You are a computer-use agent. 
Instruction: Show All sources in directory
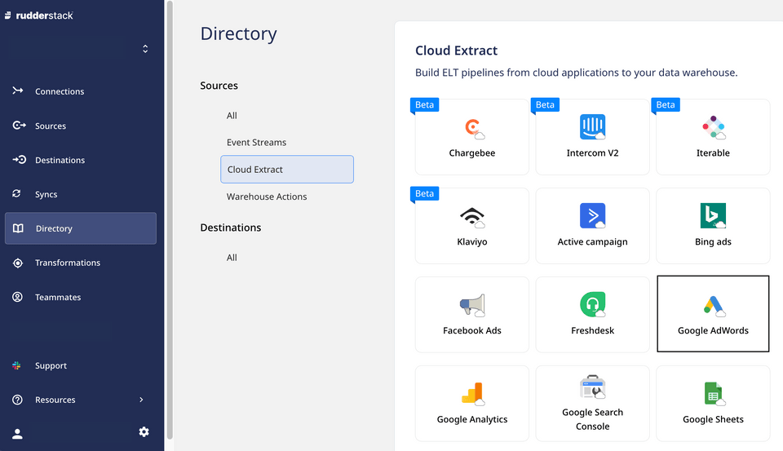pos(232,115)
